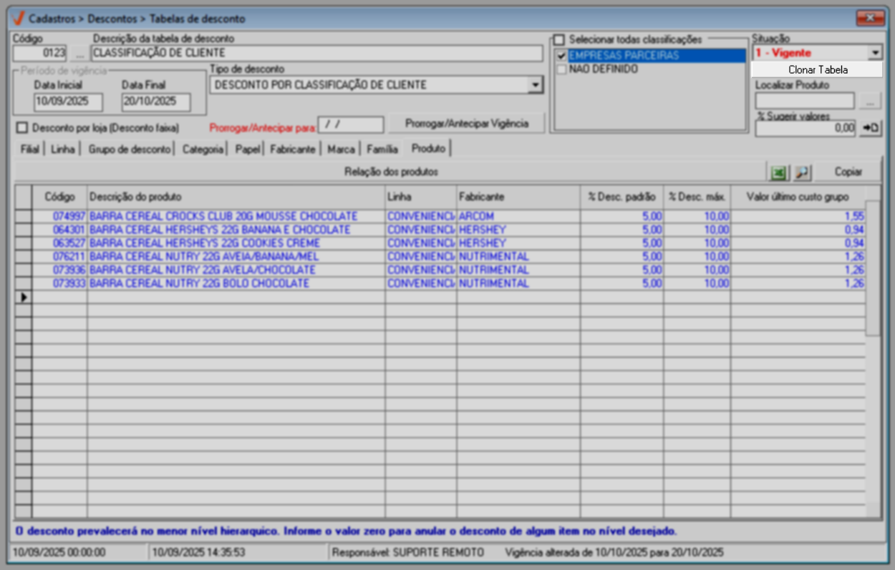Image resolution: width=895 pixels, height=570 pixels.
Task: Select the Produto tab
Action: point(428,148)
